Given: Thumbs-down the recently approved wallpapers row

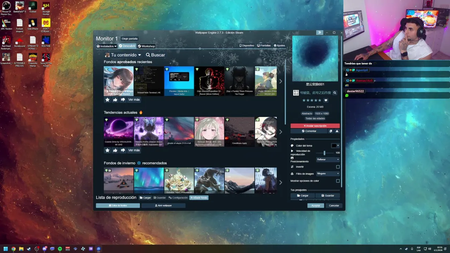Looking at the screenshot, I should 123,100.
